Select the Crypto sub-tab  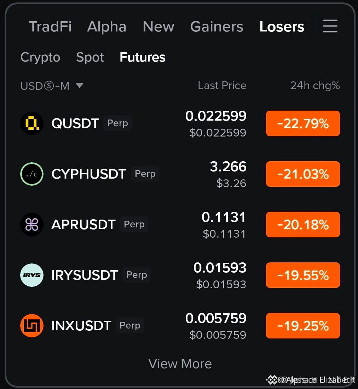point(40,57)
